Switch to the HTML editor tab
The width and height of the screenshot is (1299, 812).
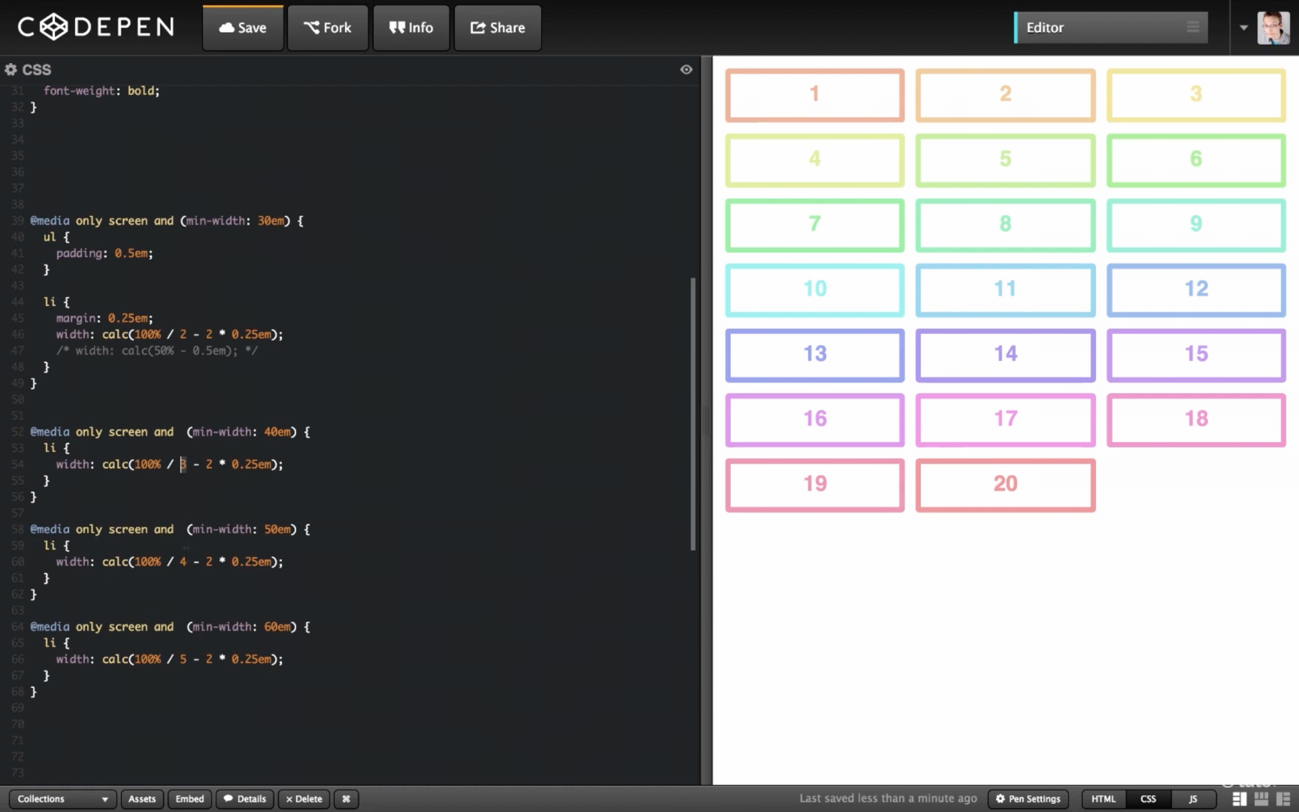coord(1103,798)
